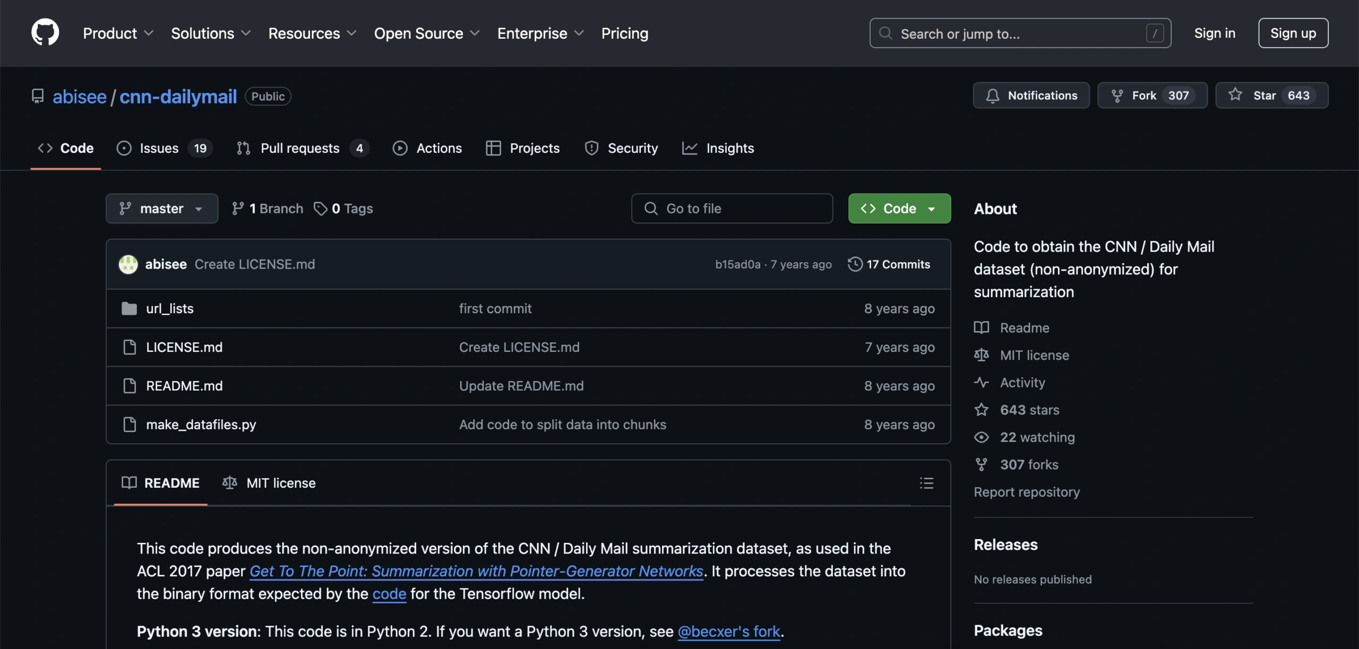Click the star icon beside 643 stars
Image resolution: width=1359 pixels, height=649 pixels.
point(982,410)
